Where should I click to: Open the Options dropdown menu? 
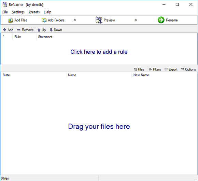[188, 69]
